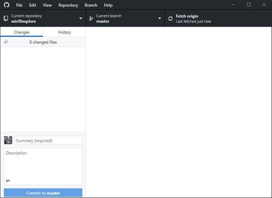Switch to the History tab
This screenshot has width=272, height=198.
(x=64, y=32)
